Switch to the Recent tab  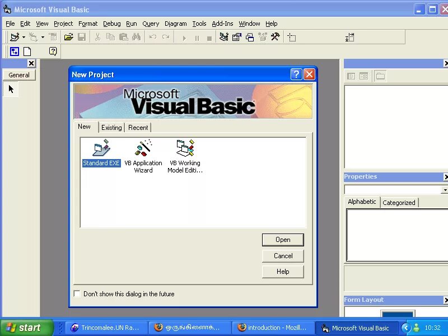pyautogui.click(x=138, y=128)
